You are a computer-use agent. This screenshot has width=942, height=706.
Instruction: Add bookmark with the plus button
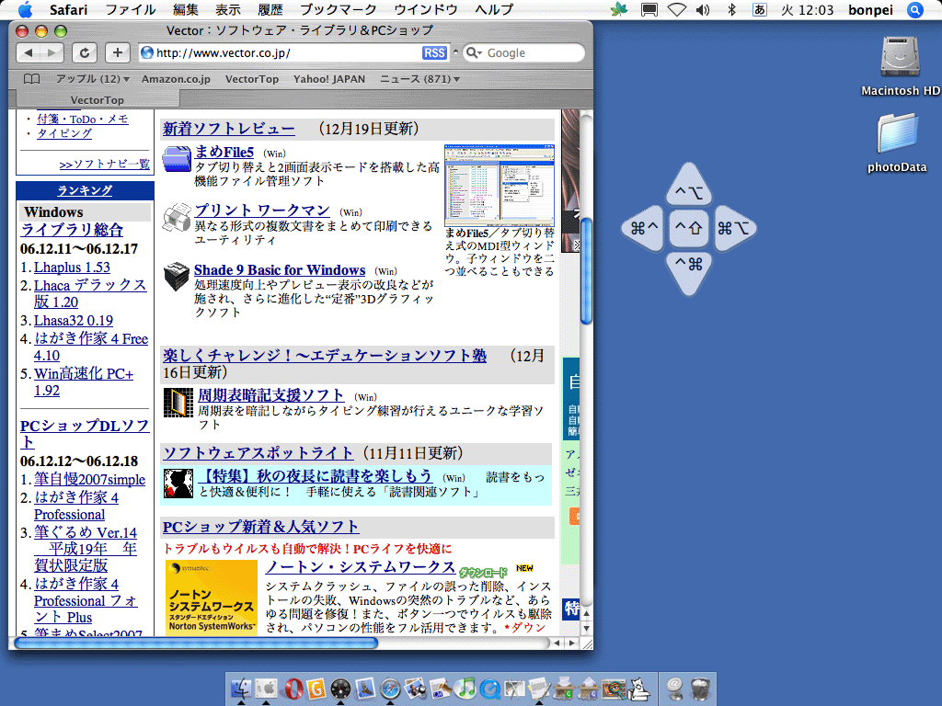[117, 52]
